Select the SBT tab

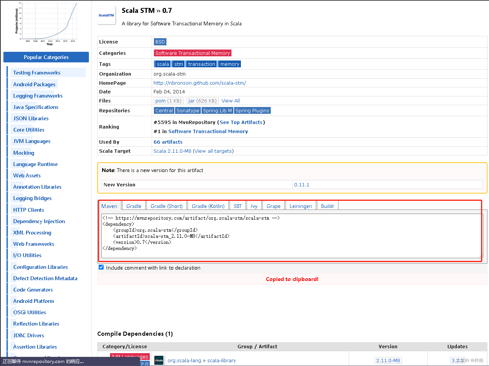[238, 206]
